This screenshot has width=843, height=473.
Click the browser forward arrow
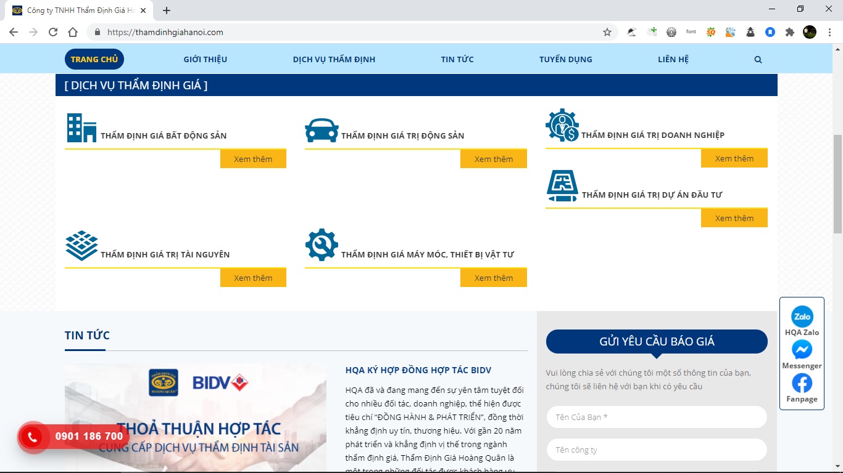click(33, 32)
